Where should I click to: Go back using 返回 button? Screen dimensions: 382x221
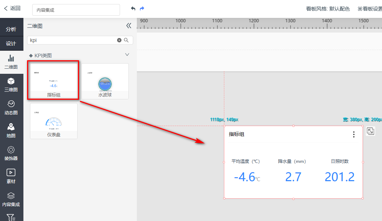tap(12, 8)
